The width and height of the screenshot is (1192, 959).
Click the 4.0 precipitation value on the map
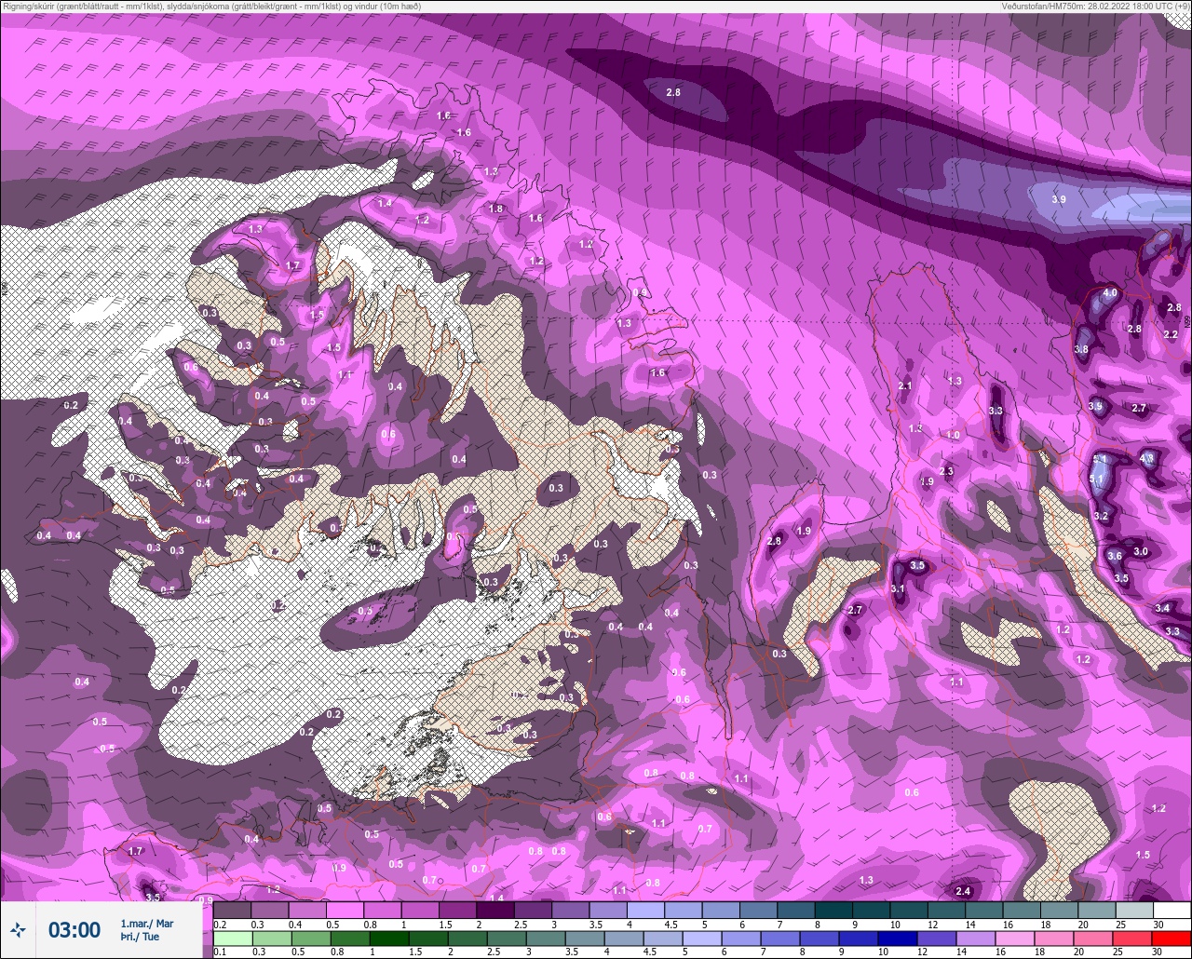click(x=1109, y=292)
